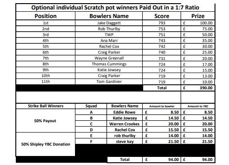Click the Strike Ball Winners header cell
229x165 pixels.
point(46,106)
